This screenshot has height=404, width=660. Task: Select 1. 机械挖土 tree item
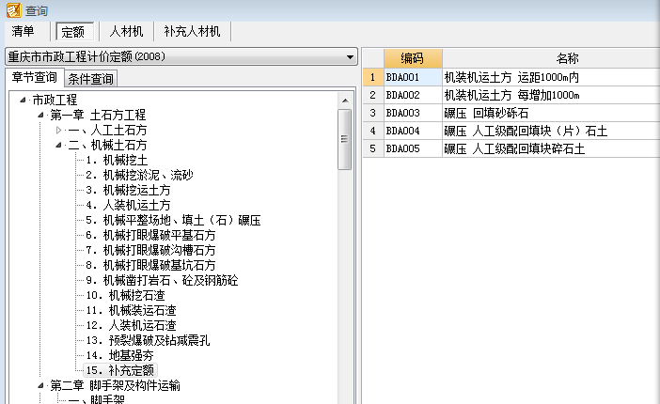[x=117, y=161]
